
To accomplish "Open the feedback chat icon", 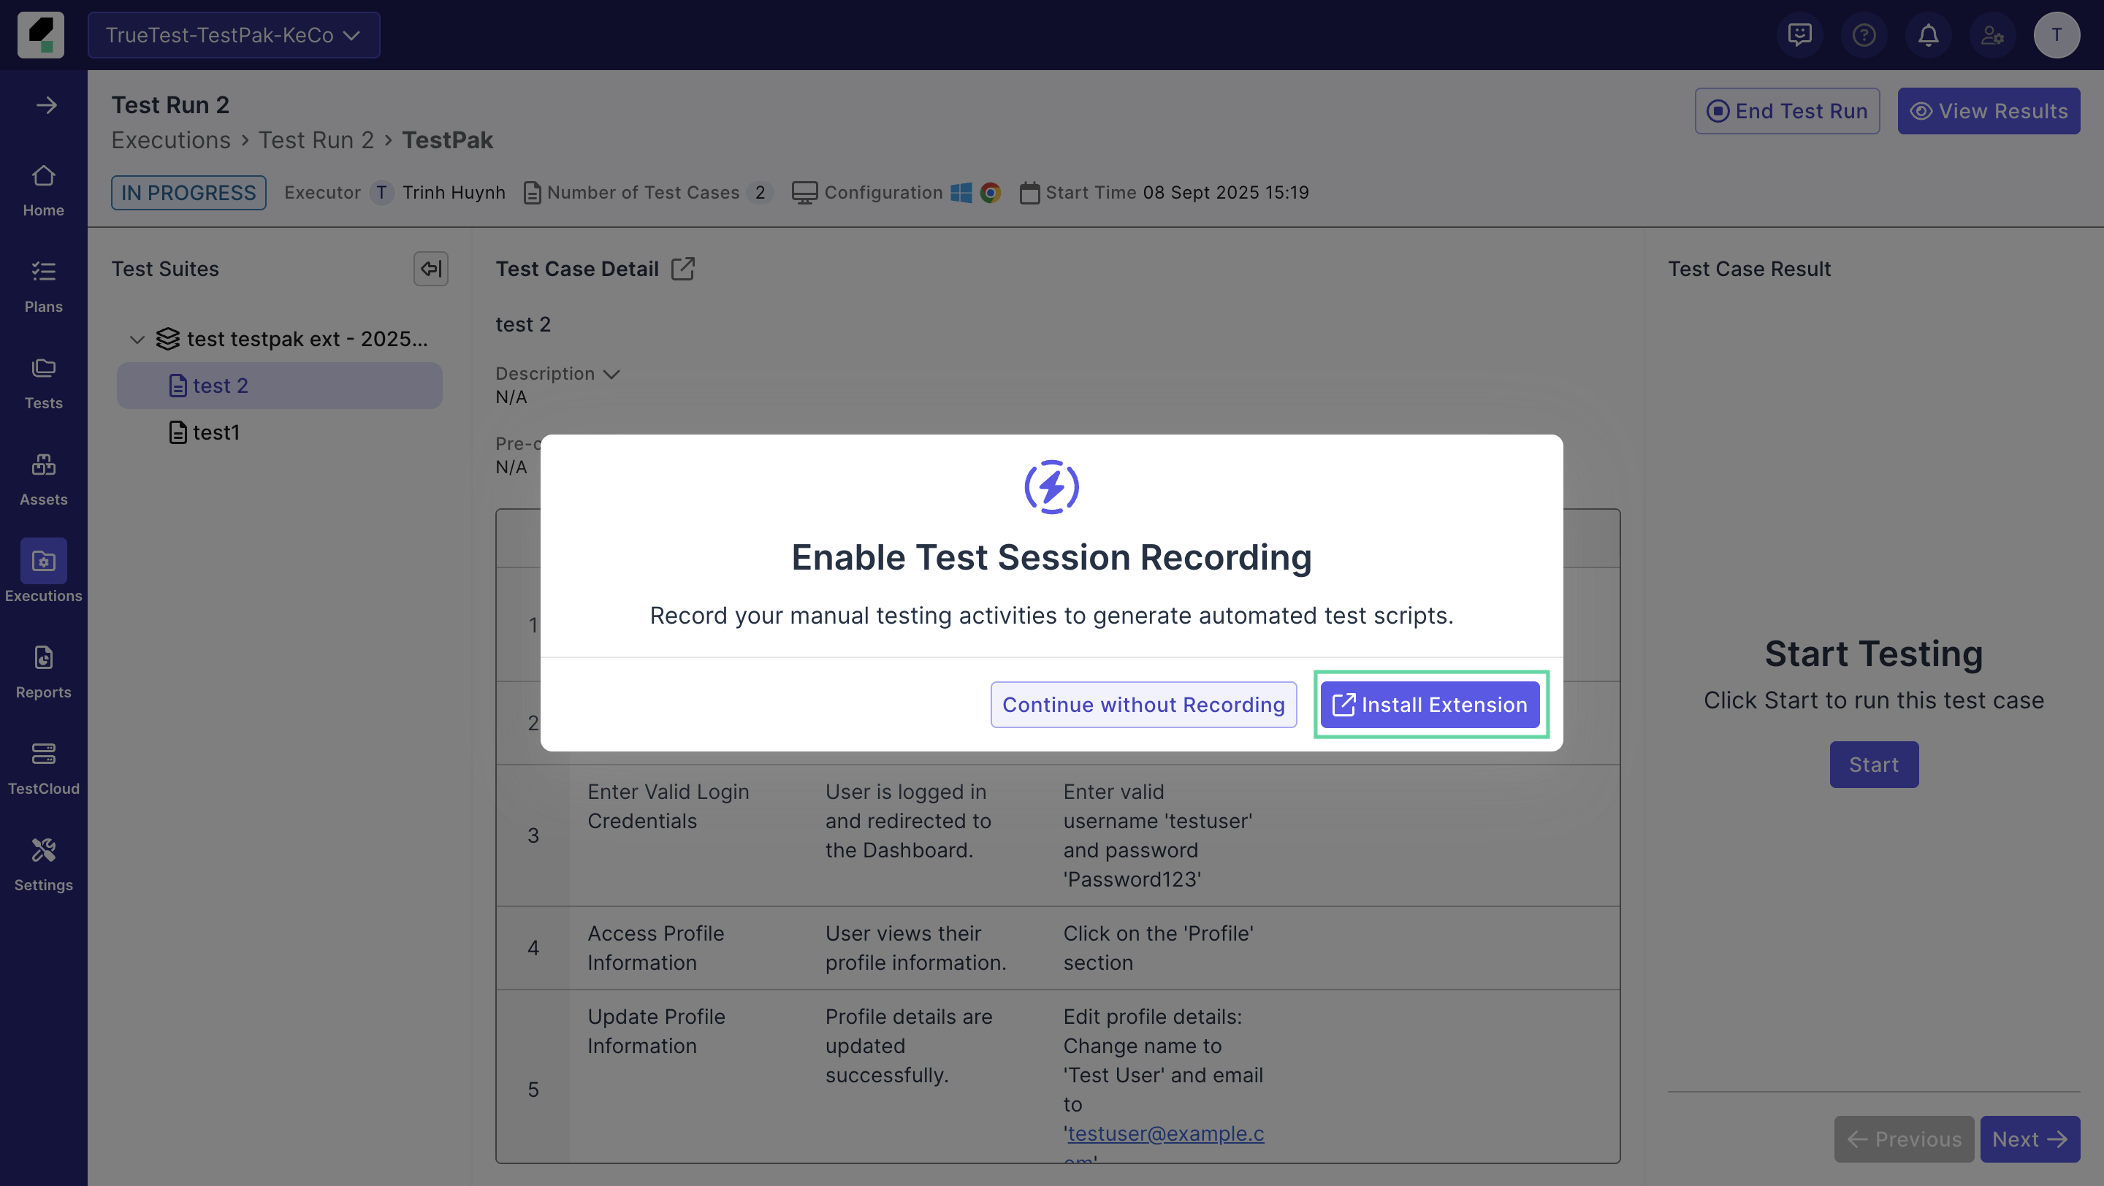I will click(x=1799, y=35).
